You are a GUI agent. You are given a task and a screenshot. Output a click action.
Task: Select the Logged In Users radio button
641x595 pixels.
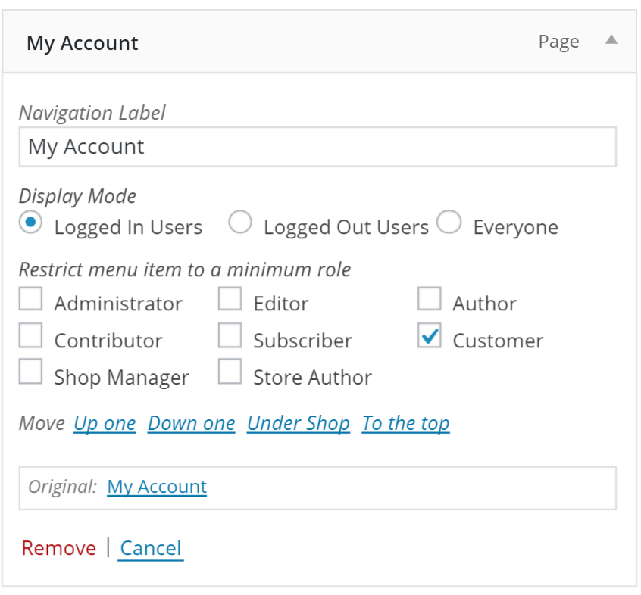[31, 224]
